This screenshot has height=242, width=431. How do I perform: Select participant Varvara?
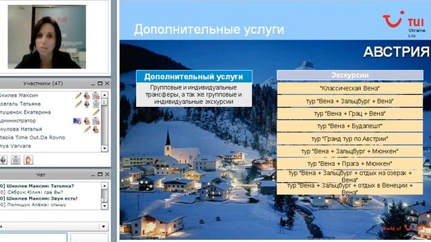point(15,146)
